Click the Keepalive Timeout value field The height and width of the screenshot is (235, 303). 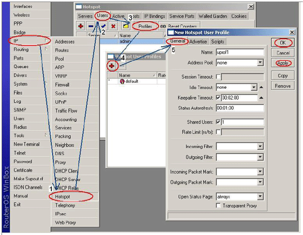click(239, 98)
